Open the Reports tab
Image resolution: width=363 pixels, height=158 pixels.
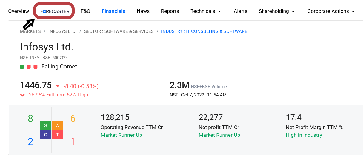coord(170,11)
